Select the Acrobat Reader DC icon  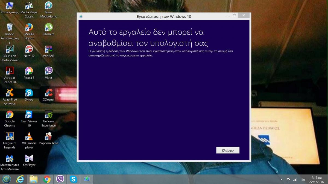(x=10, y=76)
